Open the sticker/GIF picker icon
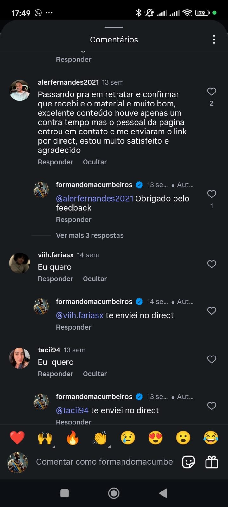Viewport: 228px width, 507px height. [188, 462]
